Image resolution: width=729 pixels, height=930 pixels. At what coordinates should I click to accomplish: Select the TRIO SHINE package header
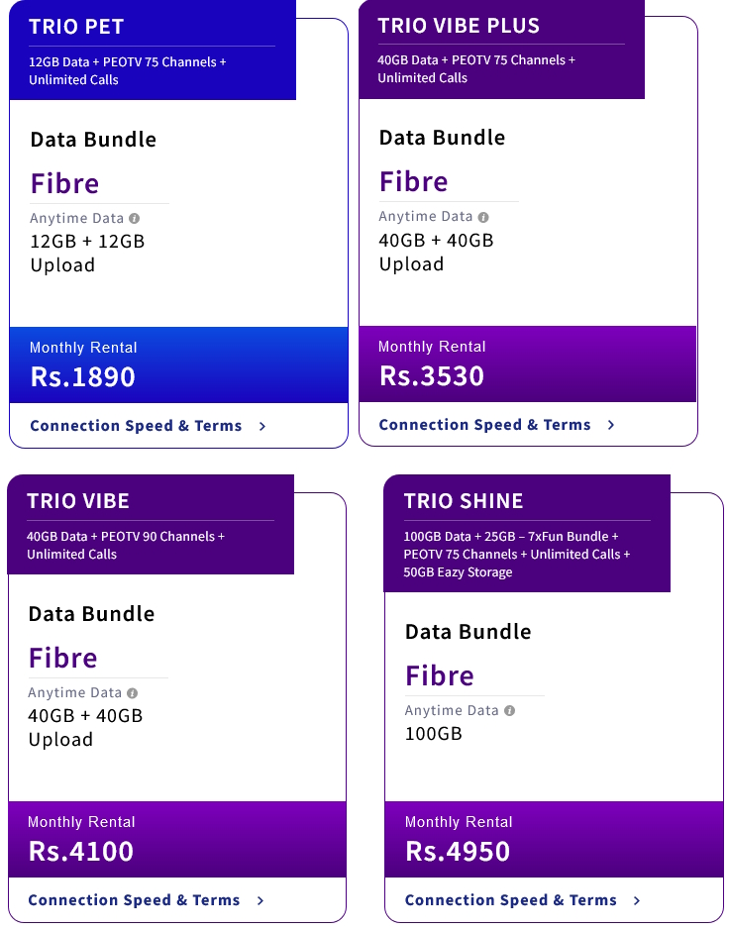(x=527, y=533)
